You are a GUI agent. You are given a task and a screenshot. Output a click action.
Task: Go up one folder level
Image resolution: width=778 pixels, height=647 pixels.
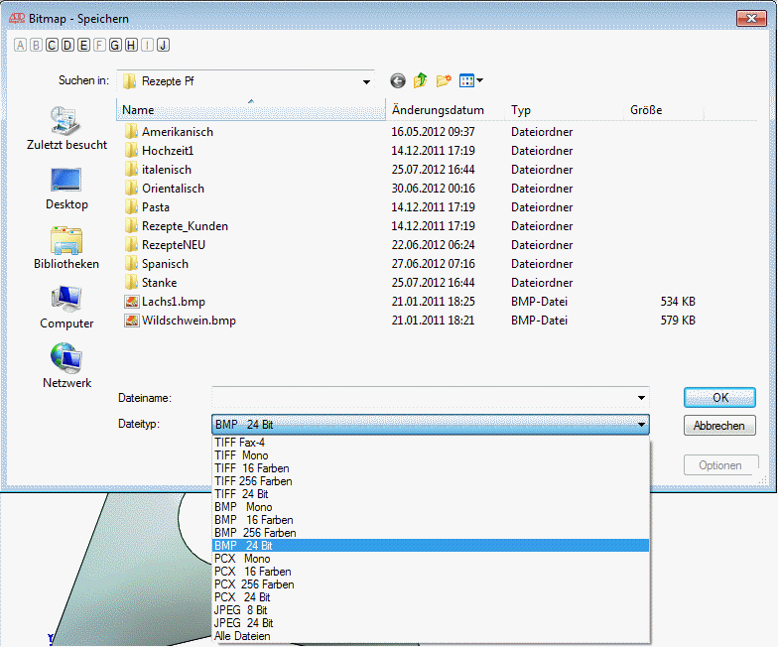(x=421, y=80)
